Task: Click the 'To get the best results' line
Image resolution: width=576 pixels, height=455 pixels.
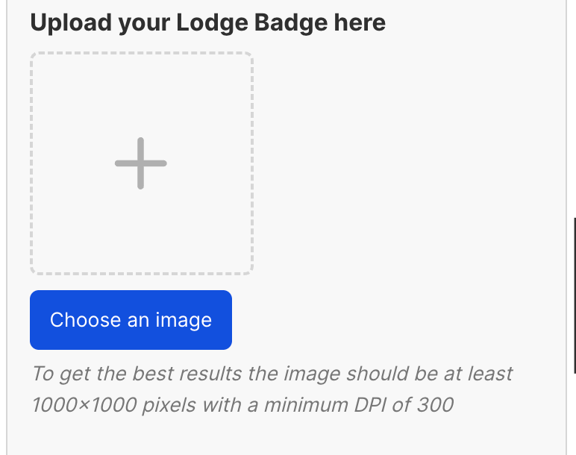Action: point(272,374)
